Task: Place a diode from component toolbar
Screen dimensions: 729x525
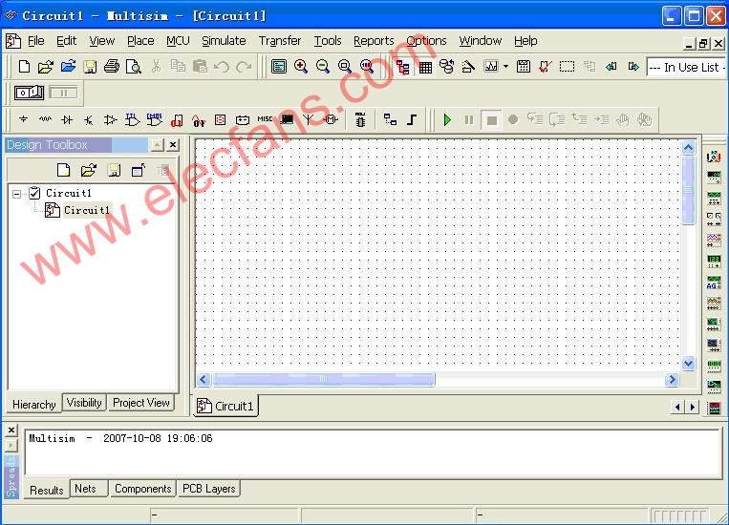Action: point(67,119)
